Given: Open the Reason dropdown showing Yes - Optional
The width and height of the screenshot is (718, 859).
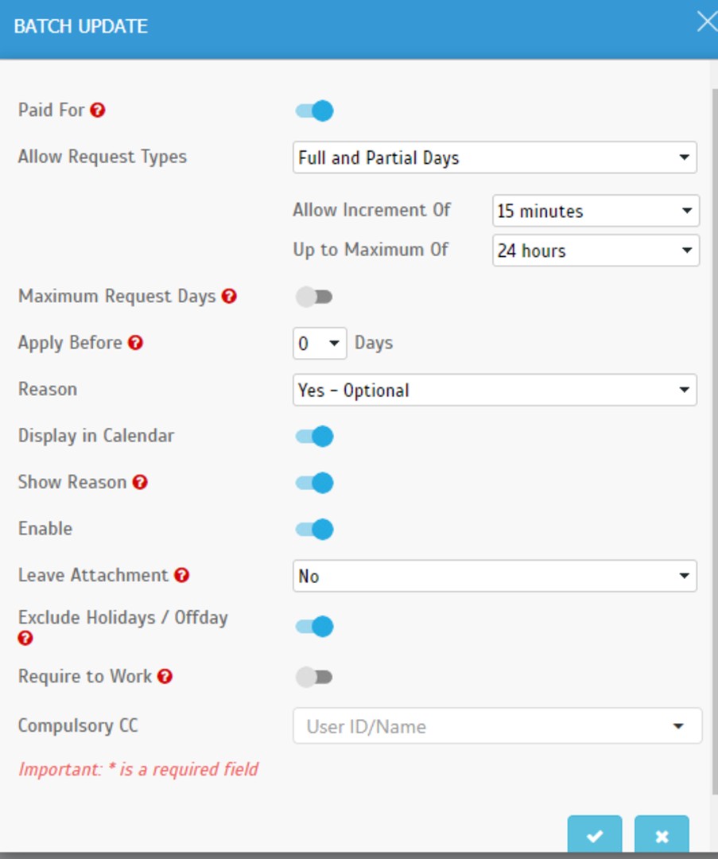Looking at the screenshot, I should coord(494,390).
